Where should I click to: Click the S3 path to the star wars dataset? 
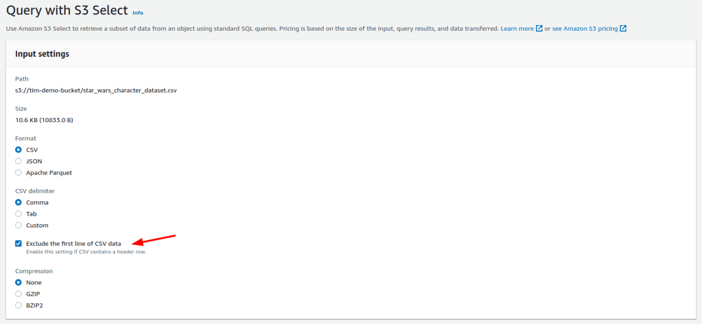point(96,90)
